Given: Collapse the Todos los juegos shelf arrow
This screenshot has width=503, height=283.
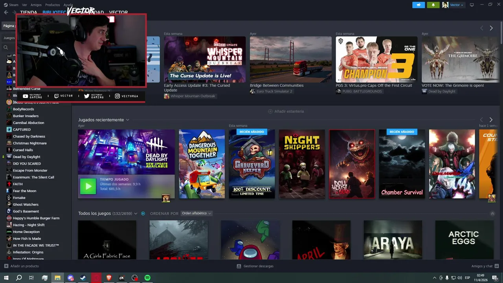Looking at the screenshot, I should coord(492,213).
